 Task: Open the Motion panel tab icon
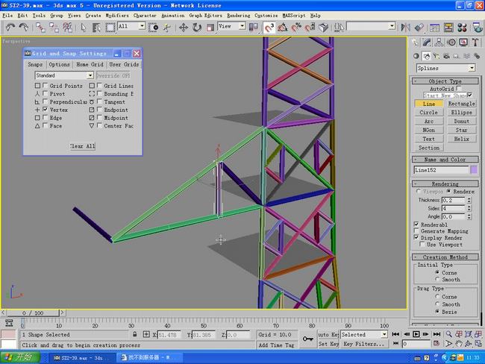[x=451, y=43]
